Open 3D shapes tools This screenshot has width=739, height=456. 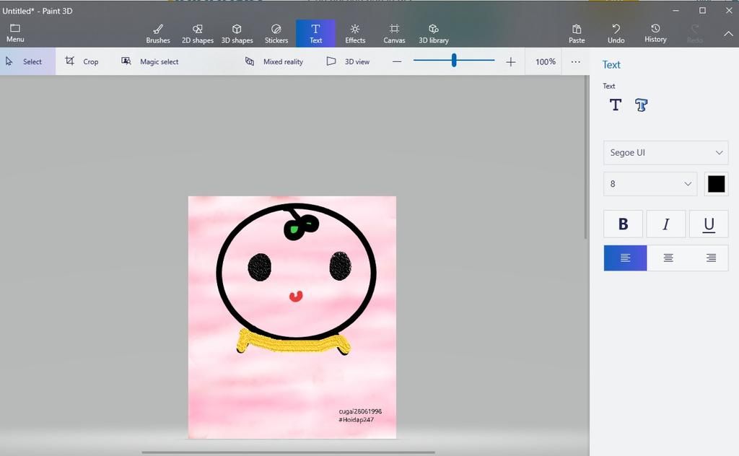click(x=237, y=34)
